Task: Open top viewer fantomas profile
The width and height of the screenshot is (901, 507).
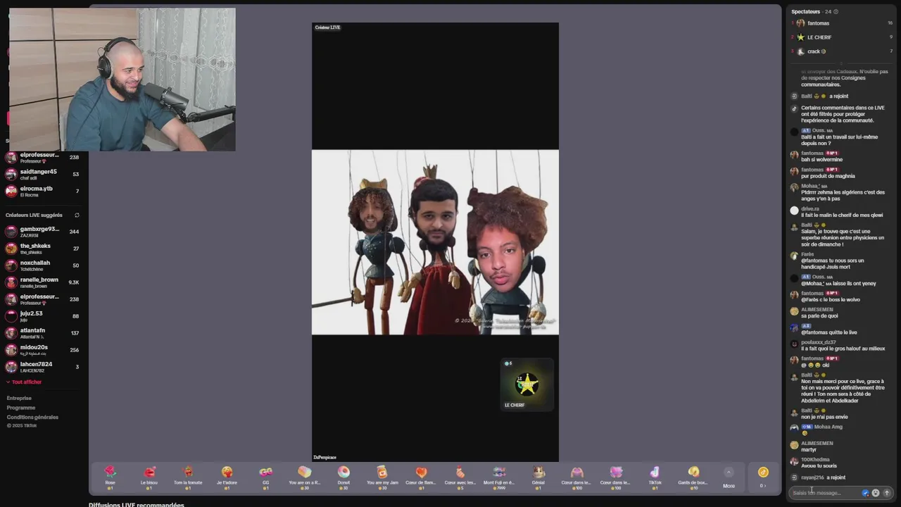Action: [x=842, y=23]
